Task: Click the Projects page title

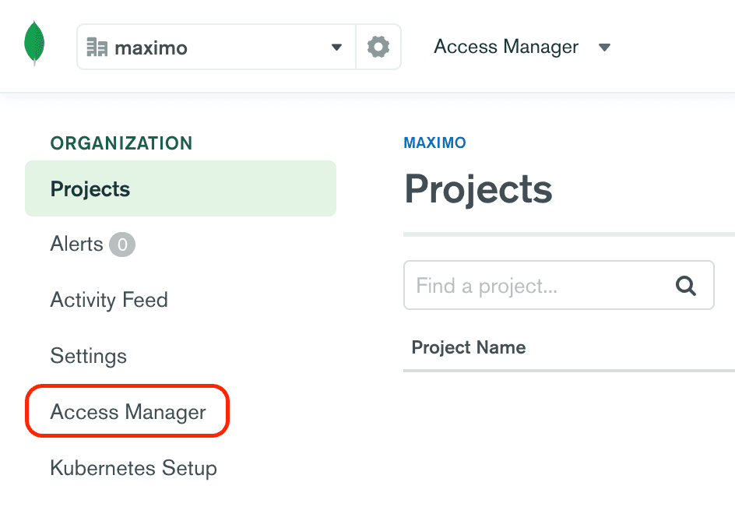Action: click(x=478, y=189)
